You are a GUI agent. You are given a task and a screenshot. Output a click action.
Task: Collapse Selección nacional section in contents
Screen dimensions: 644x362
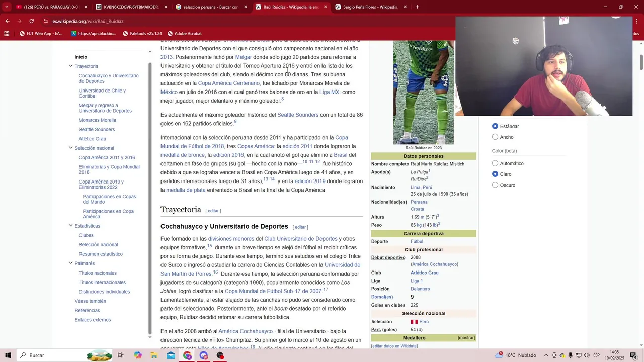pos(71,148)
